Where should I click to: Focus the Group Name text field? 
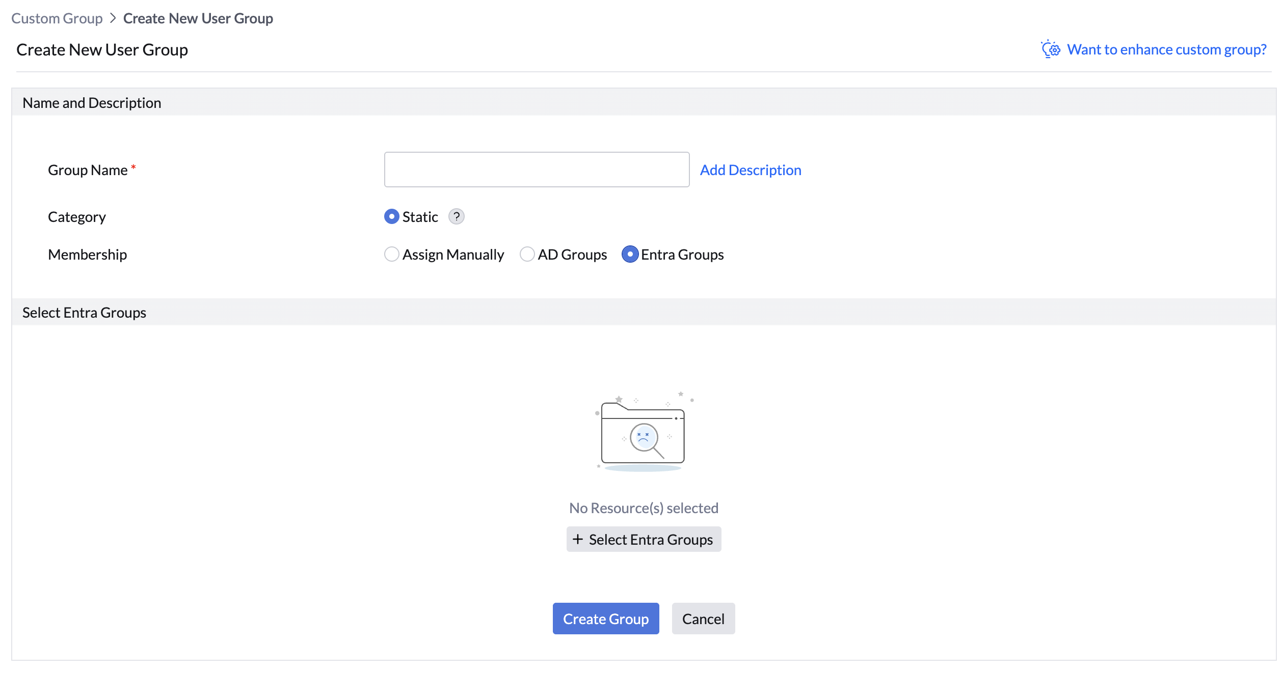tap(537, 170)
